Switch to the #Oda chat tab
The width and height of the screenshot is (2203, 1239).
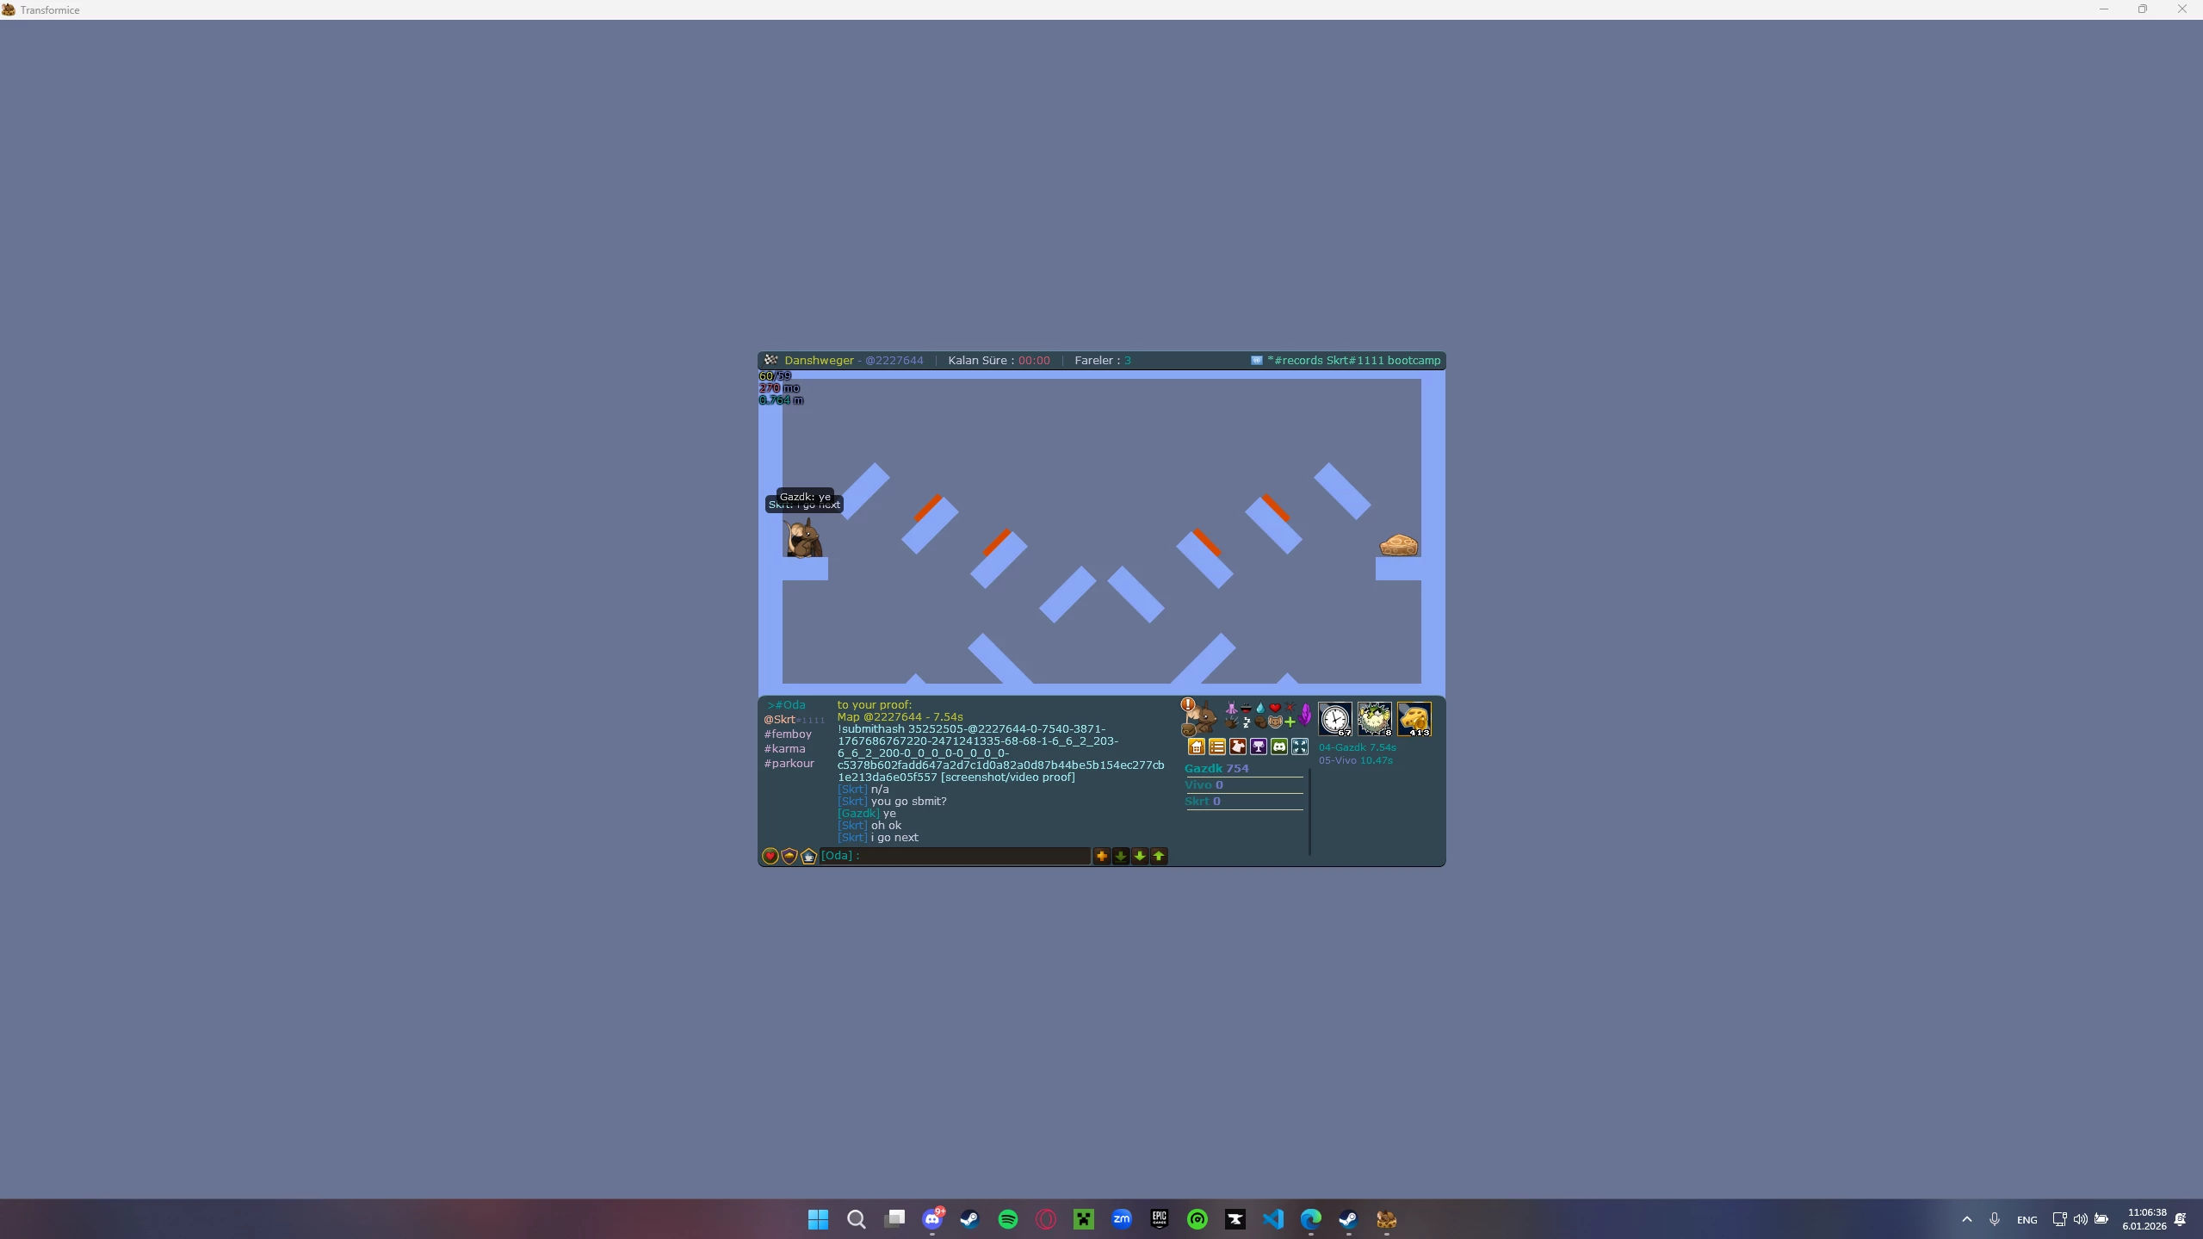787,705
